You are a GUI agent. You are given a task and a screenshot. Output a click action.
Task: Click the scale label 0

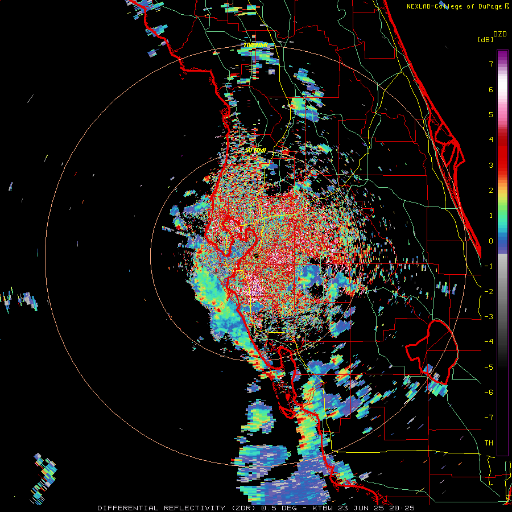pos(491,241)
